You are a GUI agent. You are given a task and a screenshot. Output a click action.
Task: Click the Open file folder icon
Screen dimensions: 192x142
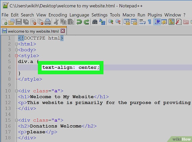pos(12,22)
